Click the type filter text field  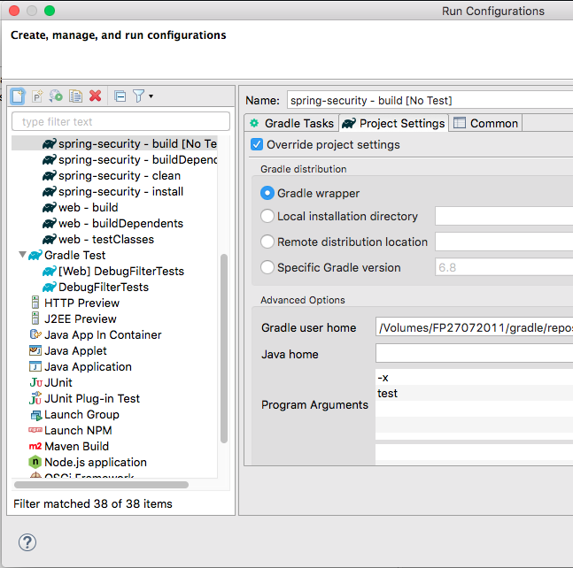click(120, 121)
